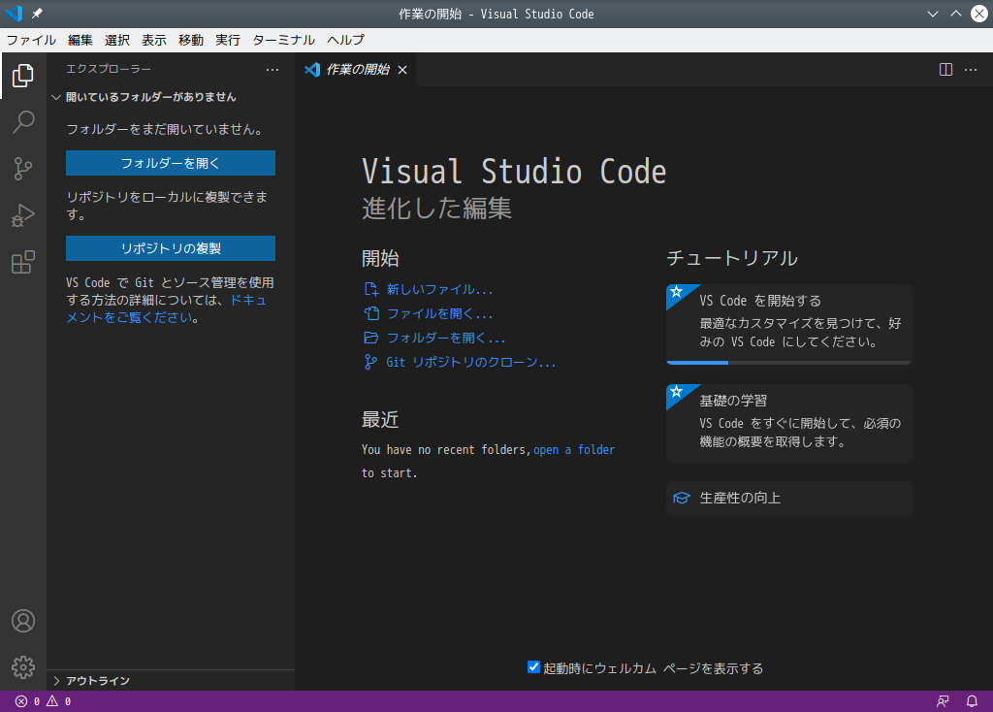Screen dimensions: 993x712
Task: Open the 基礎の学習 tutorial card
Action: pos(788,423)
